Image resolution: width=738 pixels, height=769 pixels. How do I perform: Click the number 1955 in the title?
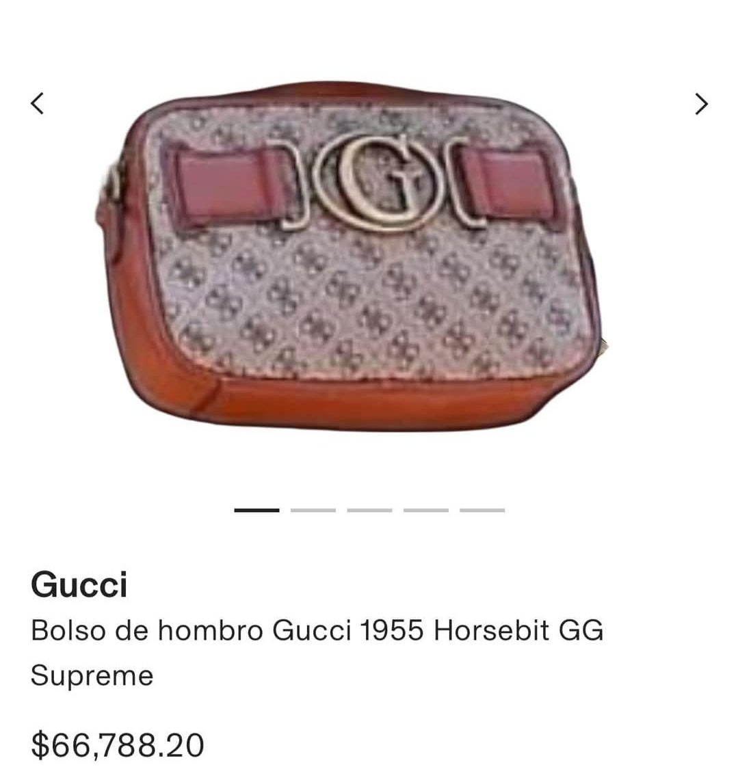(x=391, y=630)
